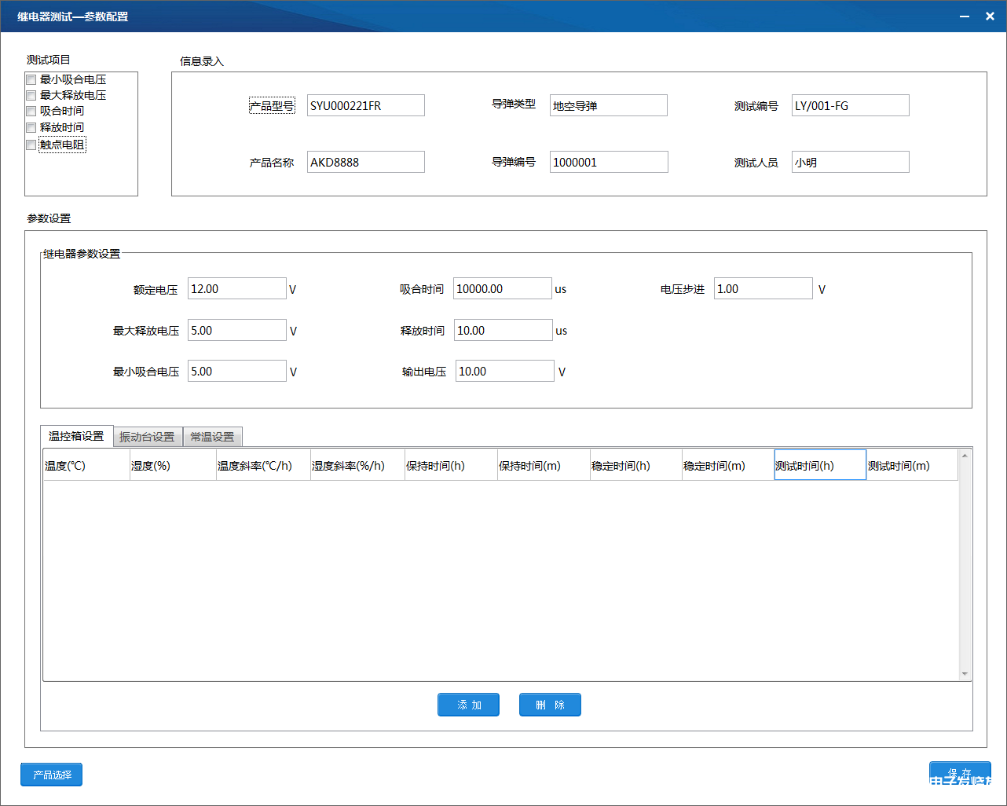Tick the 释放时间 checkbox
Viewport: 1007px width, 806px height.
pyautogui.click(x=31, y=127)
